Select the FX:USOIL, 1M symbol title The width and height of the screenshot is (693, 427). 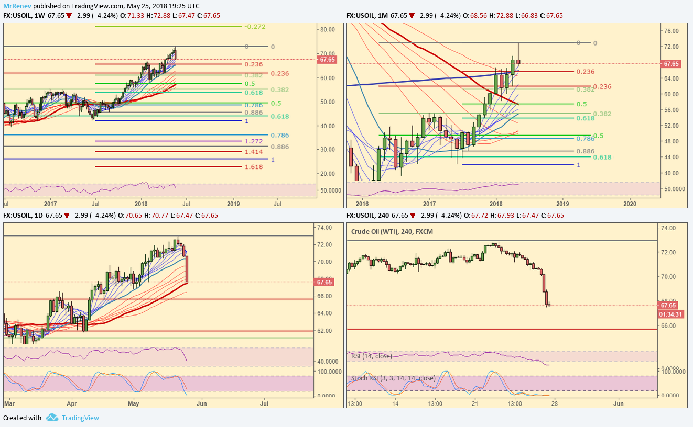pyautogui.click(x=367, y=16)
